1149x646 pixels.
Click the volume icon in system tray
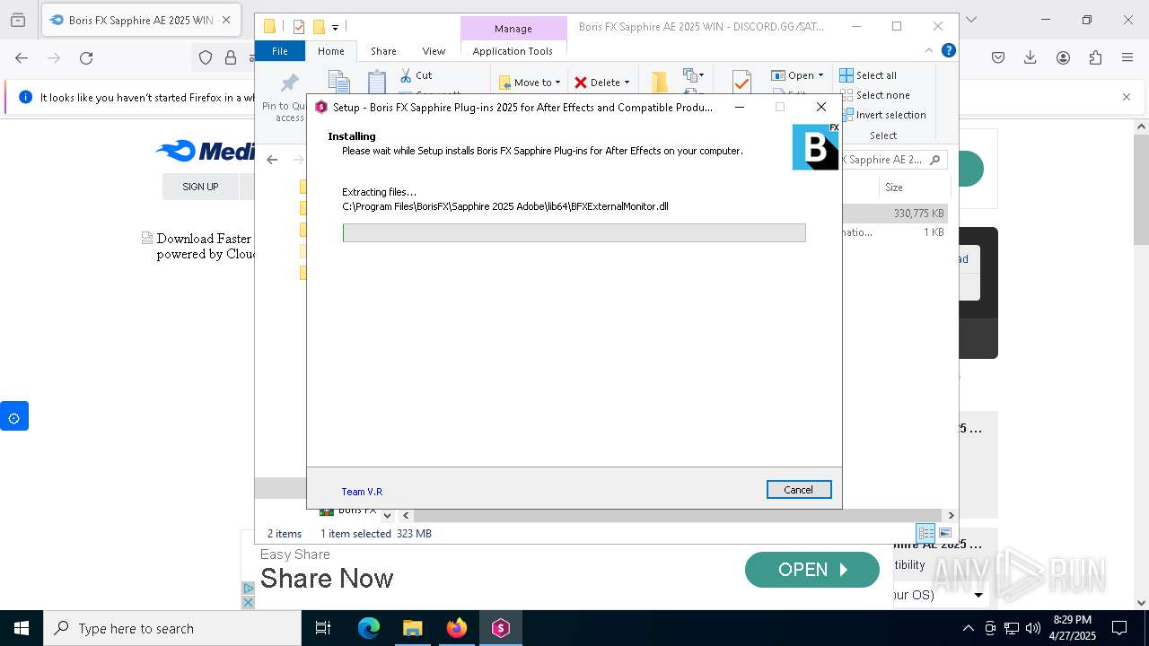[1033, 628]
